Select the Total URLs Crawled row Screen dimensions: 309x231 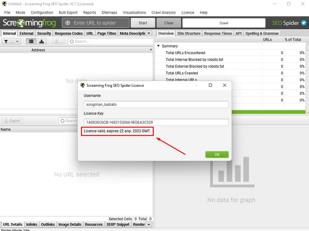pos(230,73)
